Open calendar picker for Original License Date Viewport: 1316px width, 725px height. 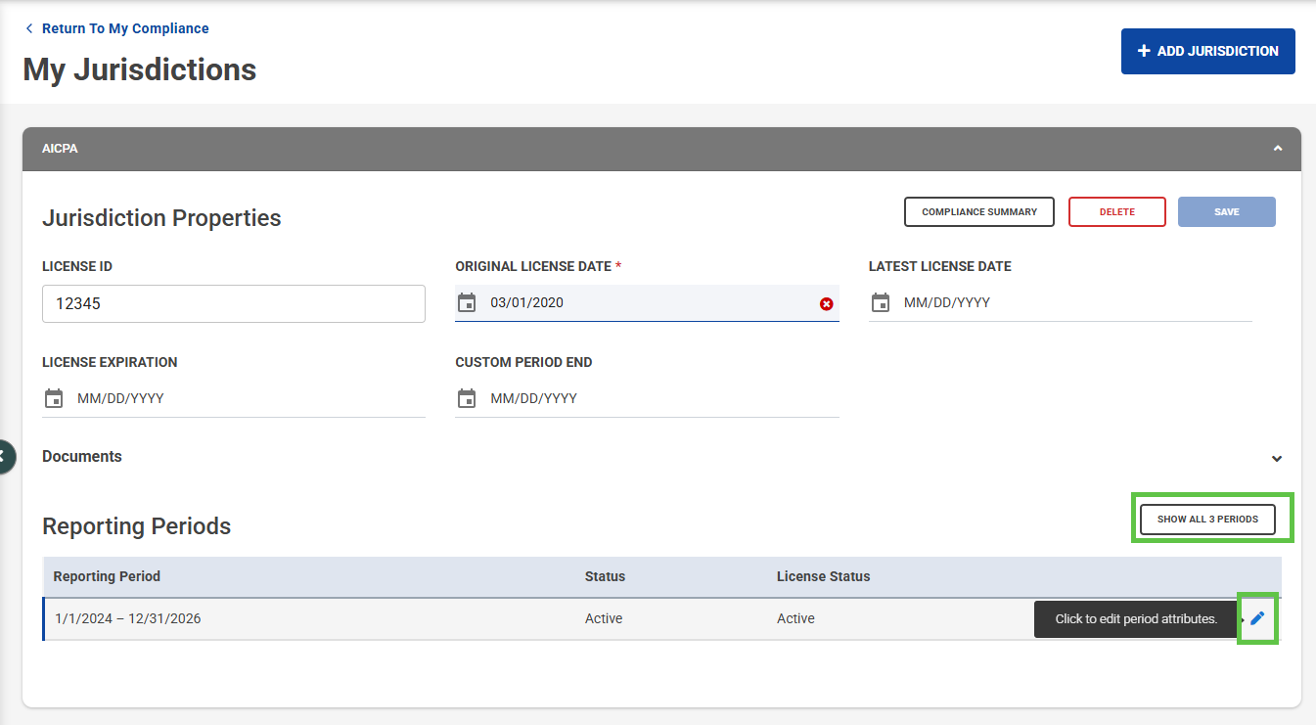click(x=468, y=303)
